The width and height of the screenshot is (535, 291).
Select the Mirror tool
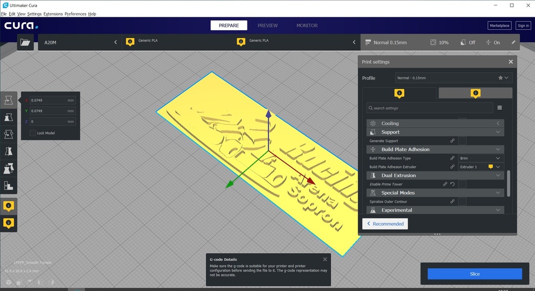(9, 151)
